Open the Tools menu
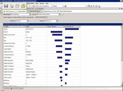The height and width of the screenshot is (91, 123). (37, 4)
